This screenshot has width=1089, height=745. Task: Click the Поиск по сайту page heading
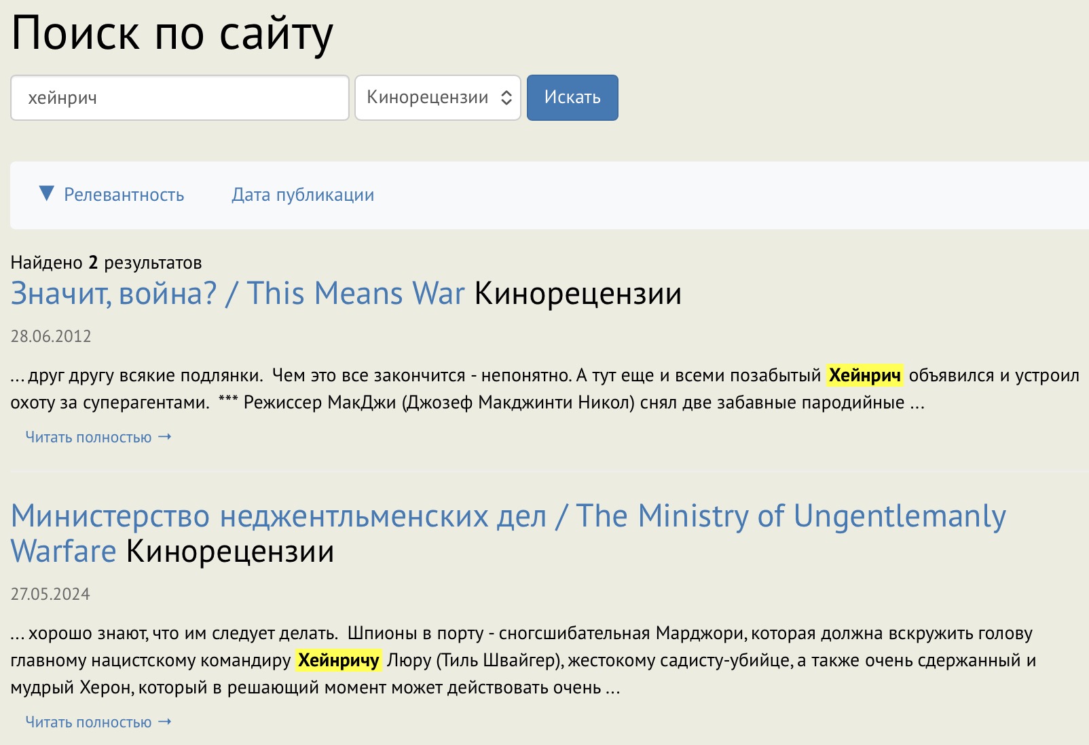(172, 33)
